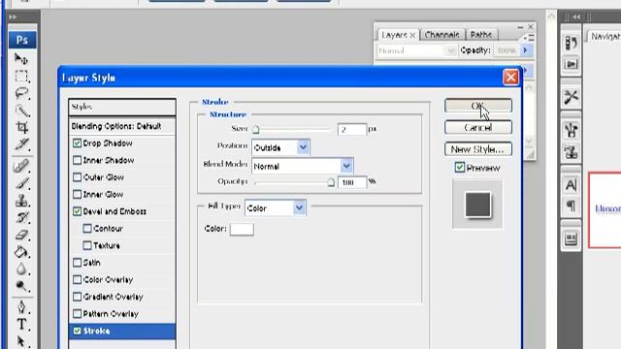Screen dimensions: 621x349
Task: Enable the Pattern Overlay checkbox
Action: tap(77, 314)
